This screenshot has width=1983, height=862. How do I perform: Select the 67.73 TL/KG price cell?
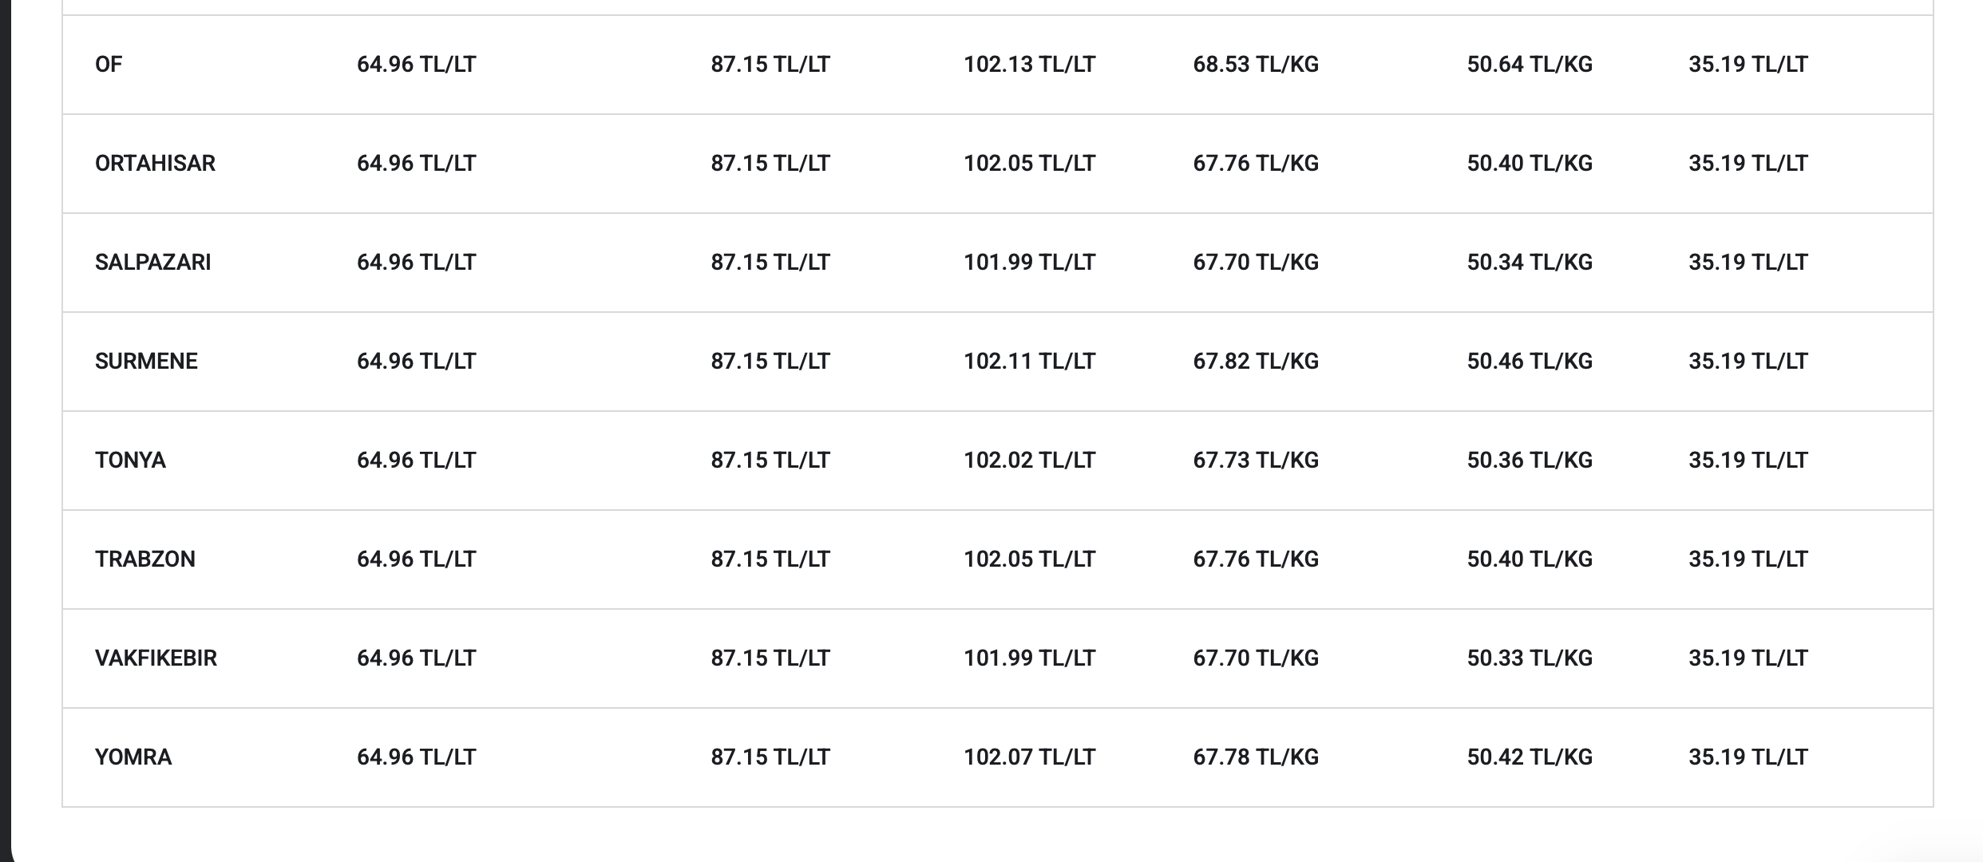tap(1256, 461)
